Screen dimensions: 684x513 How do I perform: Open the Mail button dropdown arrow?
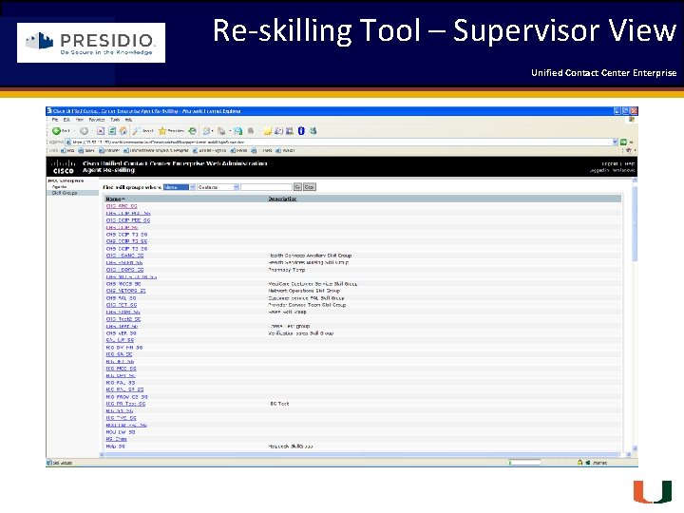212,131
